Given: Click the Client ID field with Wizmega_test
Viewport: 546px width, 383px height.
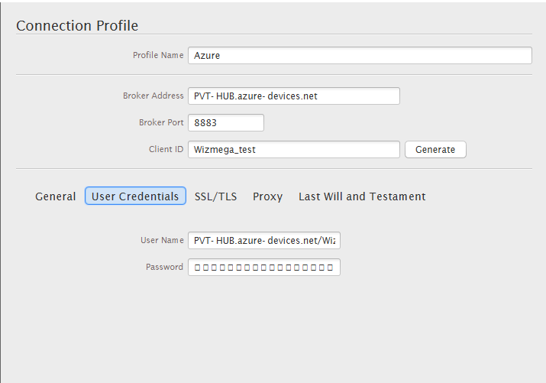Looking at the screenshot, I should pyautogui.click(x=293, y=150).
